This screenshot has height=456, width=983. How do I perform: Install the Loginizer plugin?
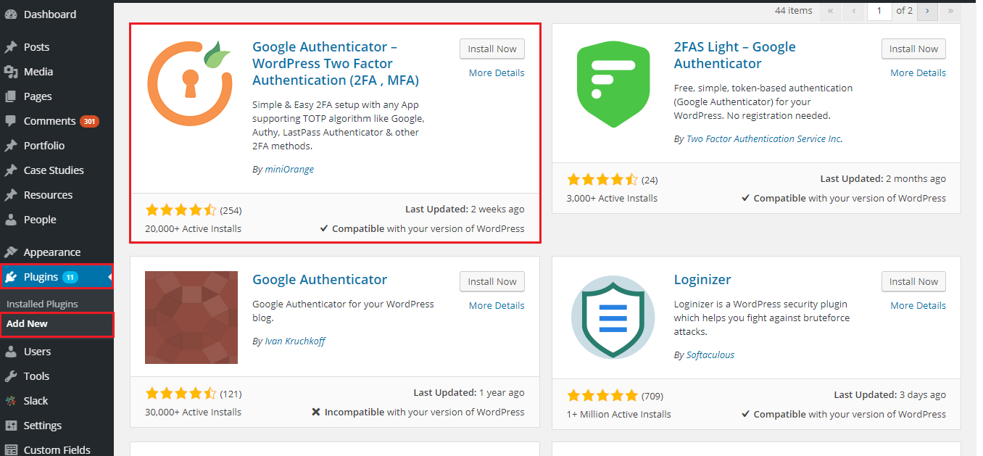click(x=913, y=282)
